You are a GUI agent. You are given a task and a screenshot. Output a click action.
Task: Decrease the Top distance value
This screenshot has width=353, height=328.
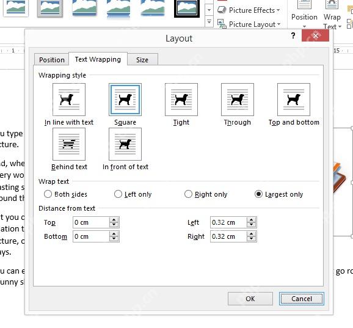pos(114,225)
